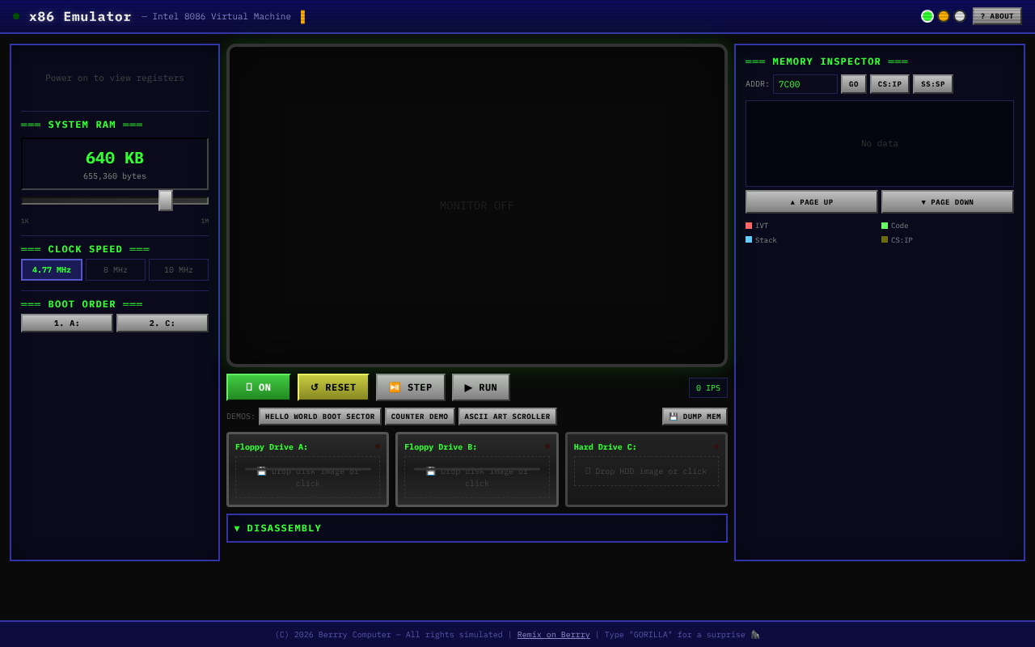Load the HELLO WORLD BOOT SECTOR demo
1035x647 pixels.
319,416
